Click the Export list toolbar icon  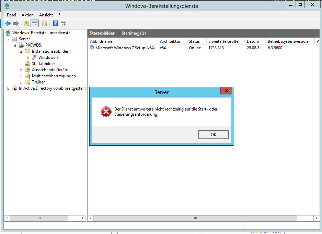(45, 24)
